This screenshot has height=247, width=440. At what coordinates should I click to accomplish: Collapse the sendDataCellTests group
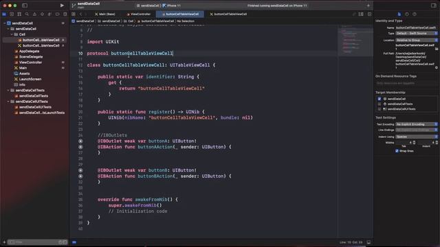8,91
